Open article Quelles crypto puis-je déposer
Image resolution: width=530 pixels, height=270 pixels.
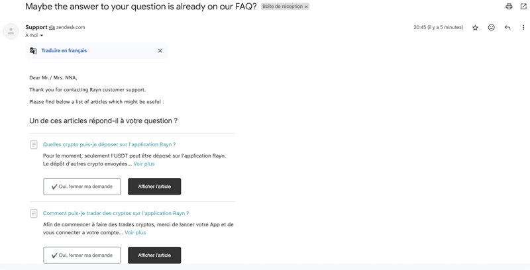point(109,144)
